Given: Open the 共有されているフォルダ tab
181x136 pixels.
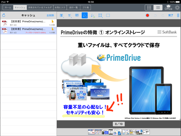Looking at the screenshot, I should coord(40,8).
